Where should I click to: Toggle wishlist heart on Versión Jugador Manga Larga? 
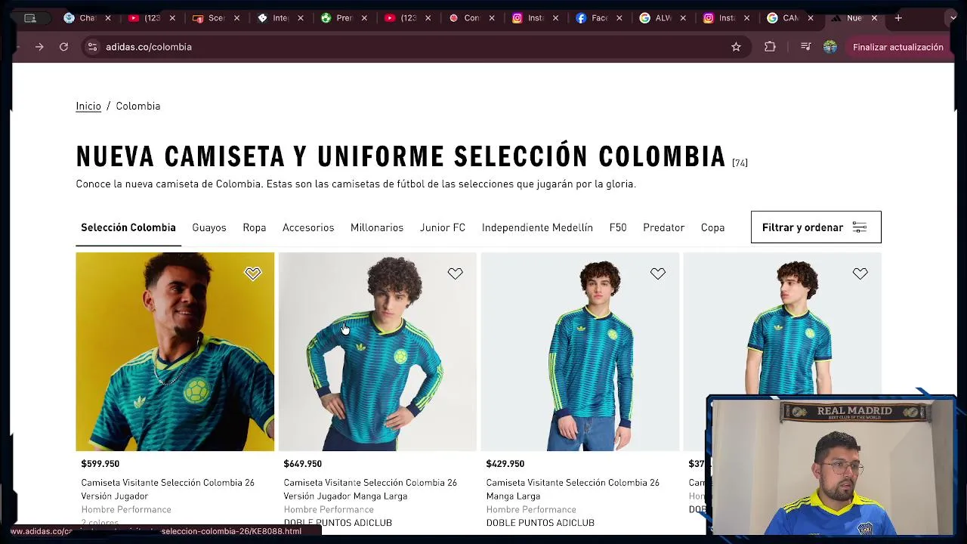[455, 274]
